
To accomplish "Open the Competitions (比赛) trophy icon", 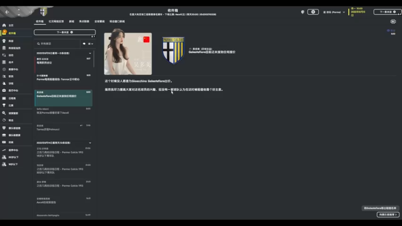I will 4,105.
